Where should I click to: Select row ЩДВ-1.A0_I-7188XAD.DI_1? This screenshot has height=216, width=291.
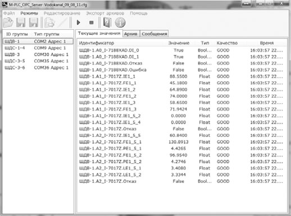click(182, 57)
